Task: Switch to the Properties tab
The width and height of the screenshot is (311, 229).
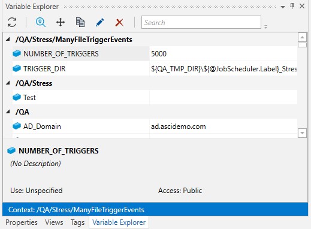Action: point(22,222)
